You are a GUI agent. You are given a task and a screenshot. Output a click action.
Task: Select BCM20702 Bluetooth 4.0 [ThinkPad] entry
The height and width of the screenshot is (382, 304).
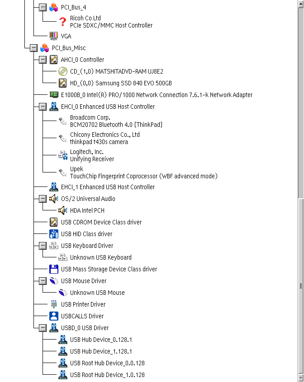coord(116,121)
